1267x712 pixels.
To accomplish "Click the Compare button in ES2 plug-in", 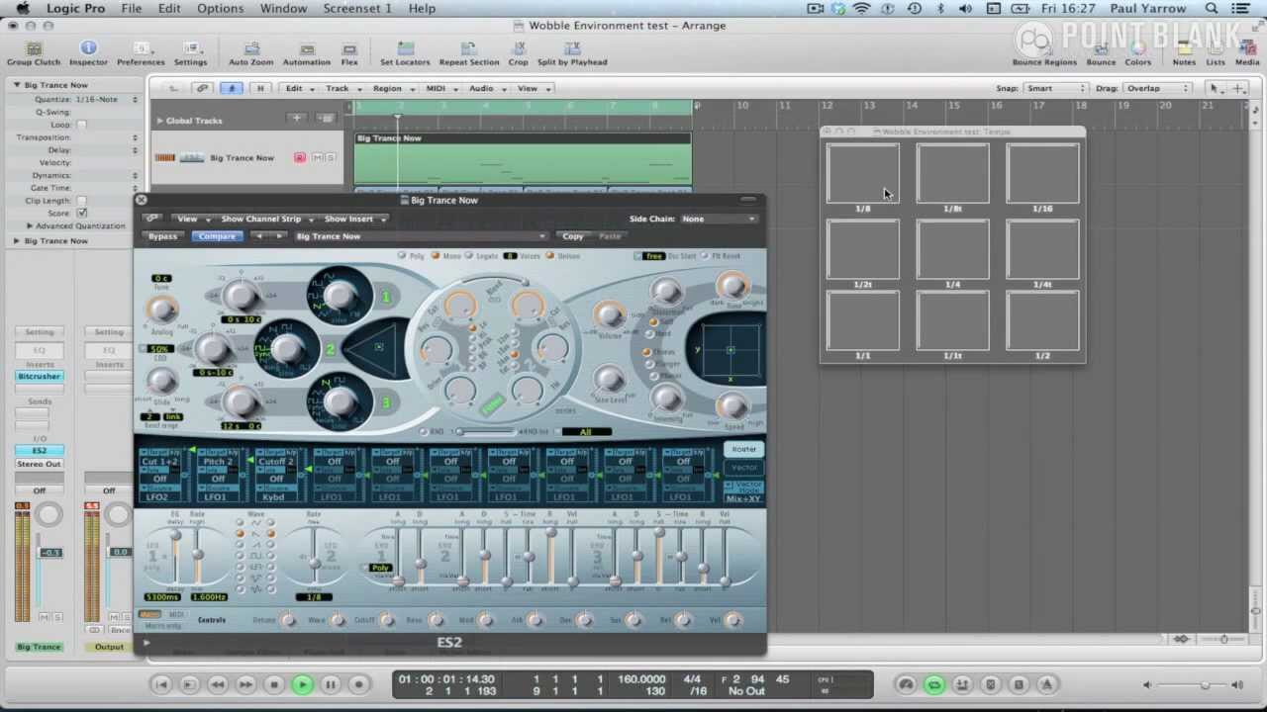I will (x=217, y=236).
